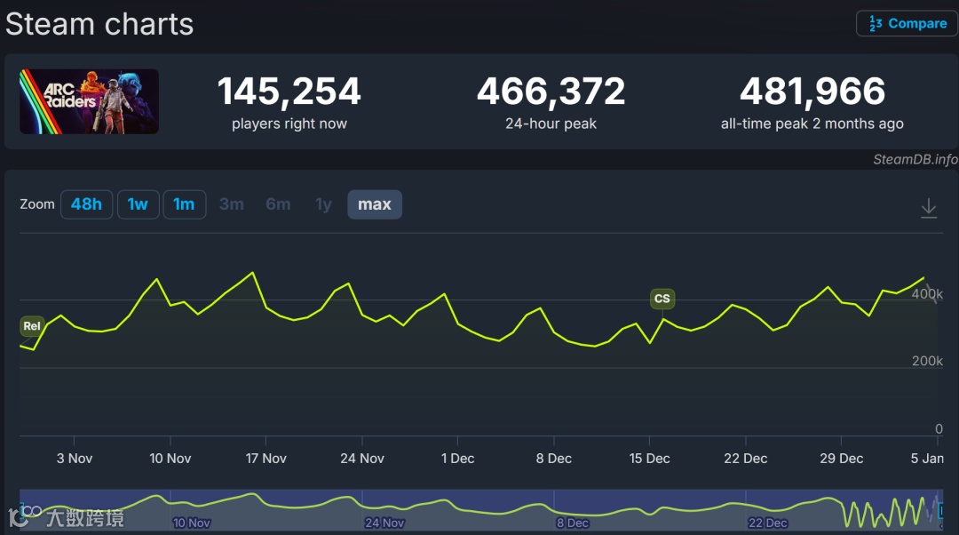
Task: Click the navigator's right range handle
Action: 941,510
